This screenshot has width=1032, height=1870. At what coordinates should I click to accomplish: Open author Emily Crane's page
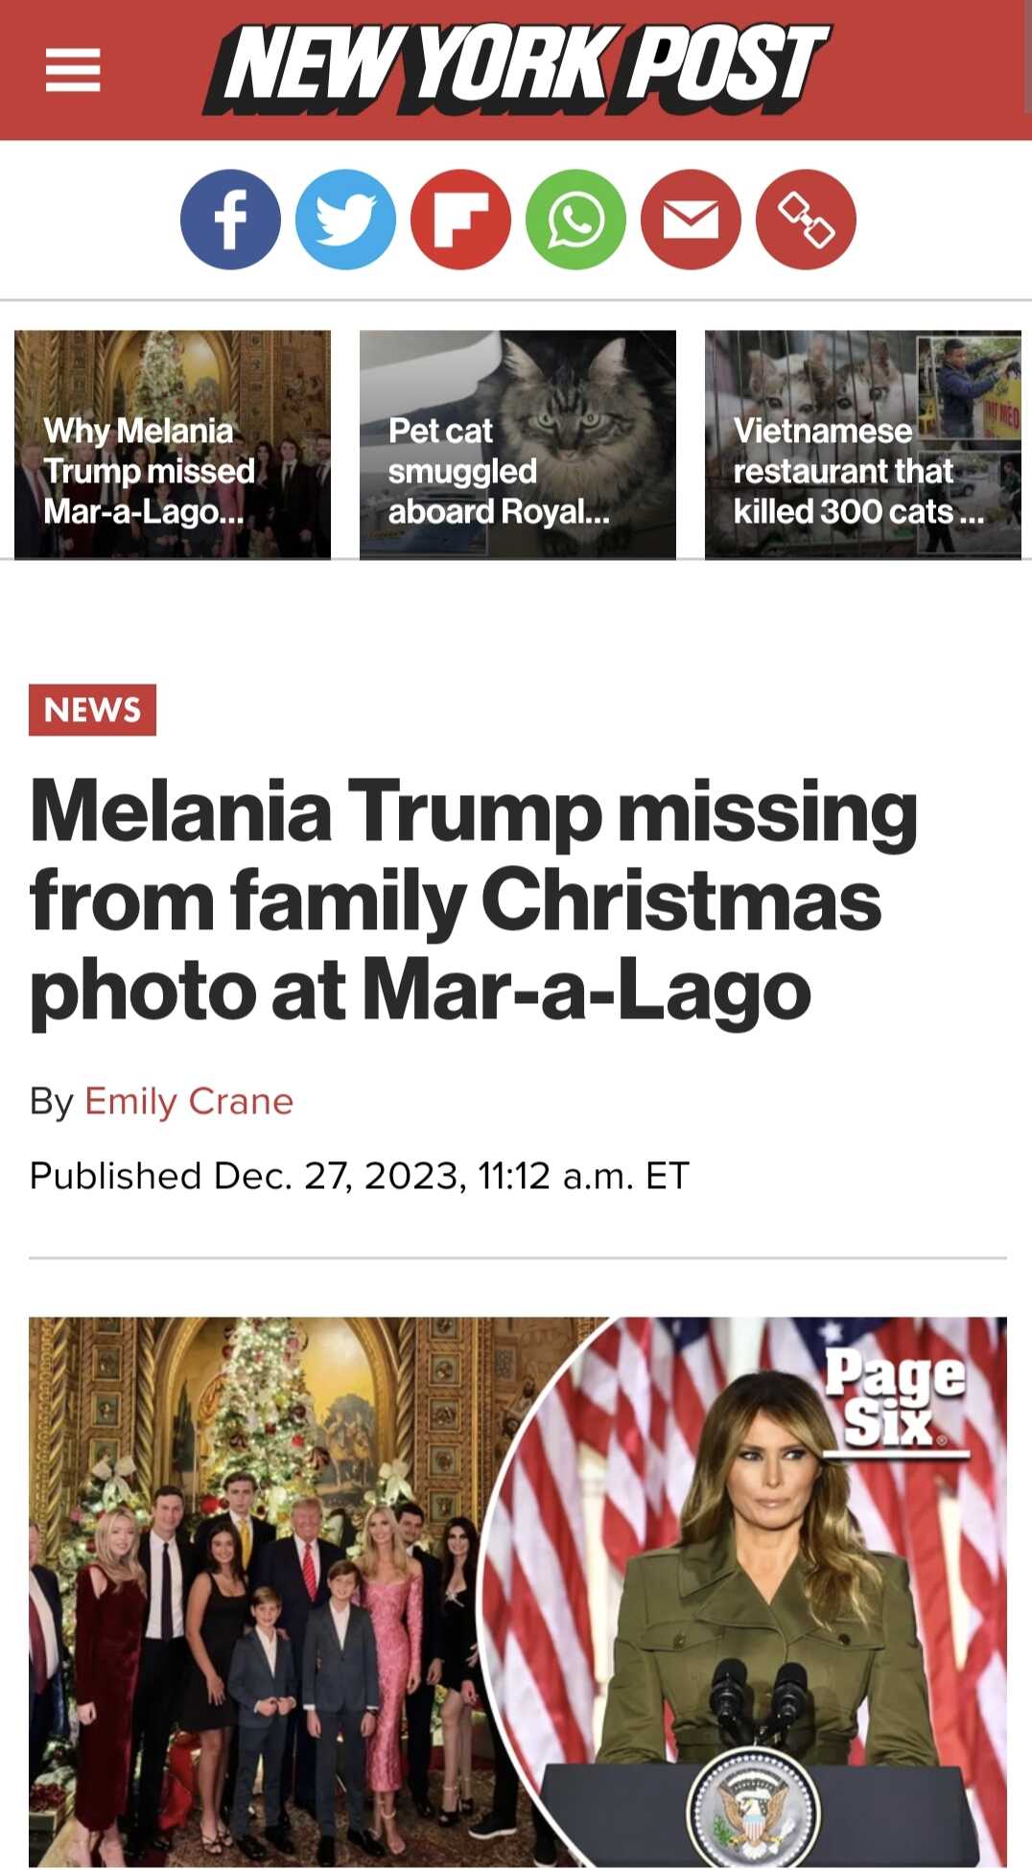pyautogui.click(x=189, y=1101)
